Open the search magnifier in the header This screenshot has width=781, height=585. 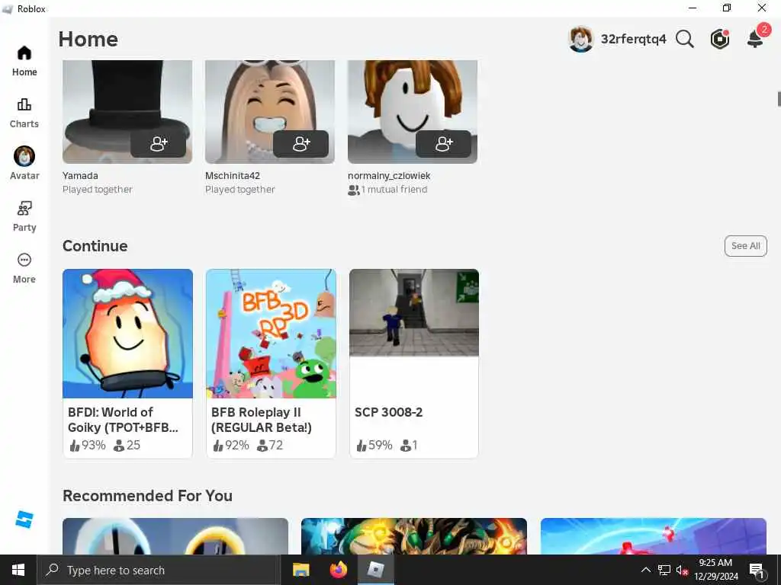click(685, 39)
